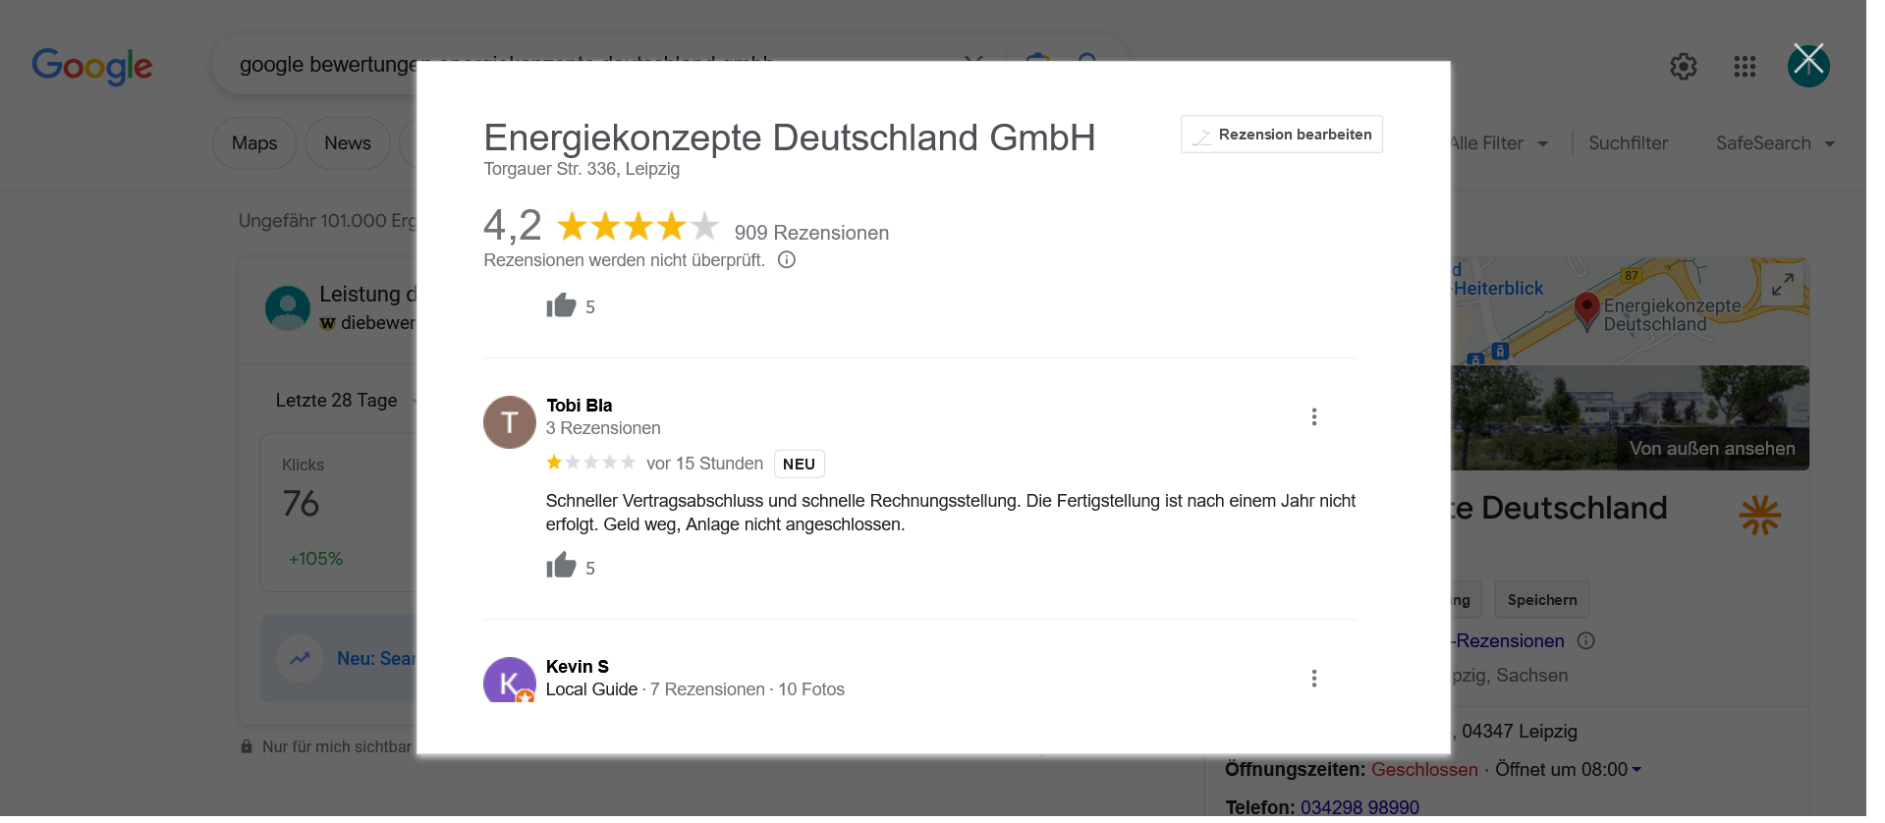Switch to the News tab

pyautogui.click(x=348, y=143)
